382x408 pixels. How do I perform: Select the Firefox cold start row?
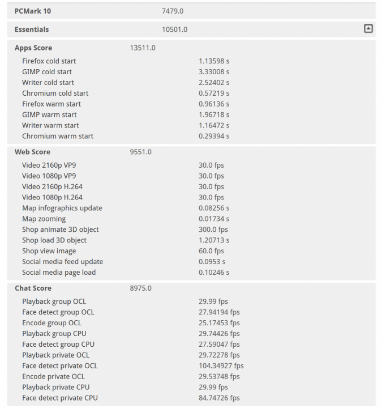pos(49,61)
